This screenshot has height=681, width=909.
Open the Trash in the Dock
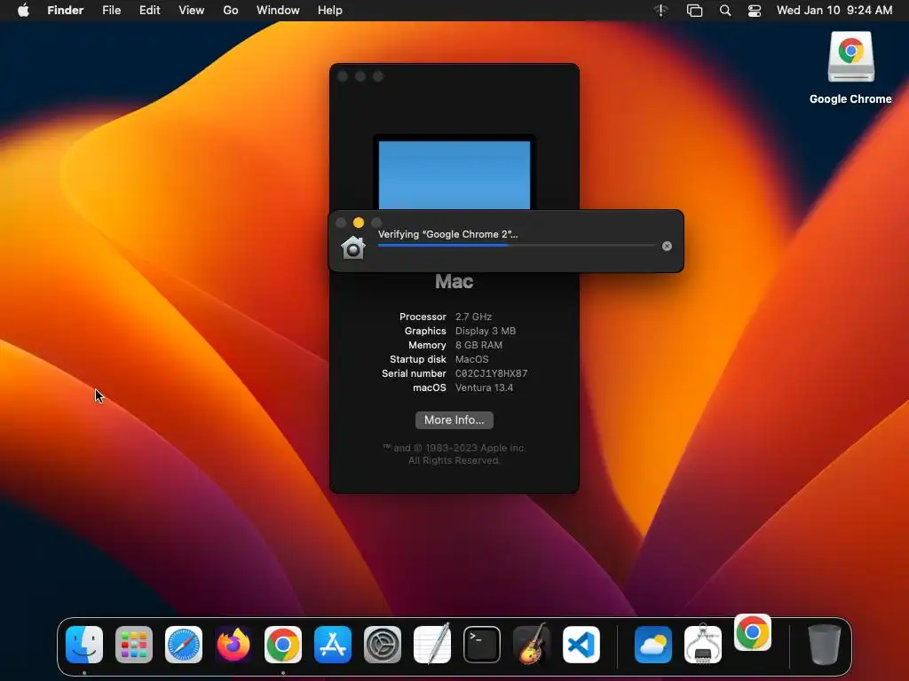[x=825, y=645]
